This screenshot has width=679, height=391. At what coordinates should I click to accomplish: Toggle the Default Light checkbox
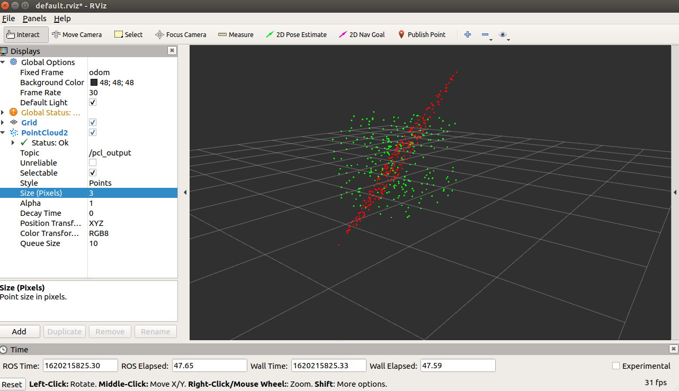pos(93,102)
